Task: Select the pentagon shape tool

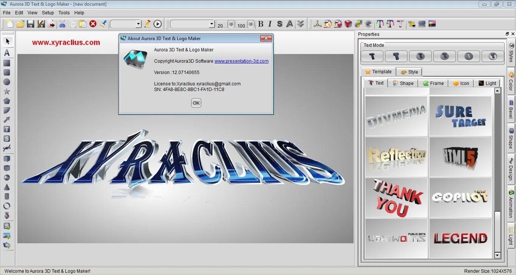Action: point(7,101)
